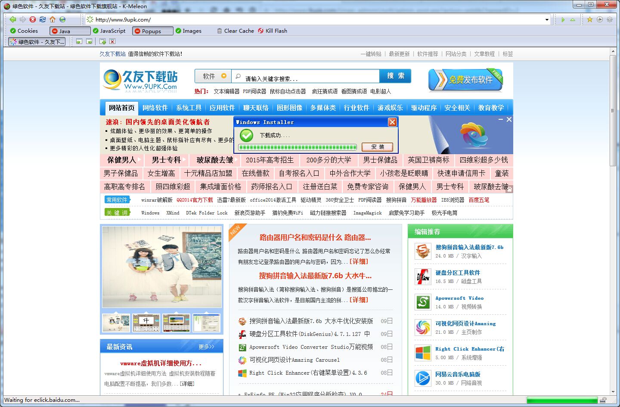Click the Apowersoft Video icon in the sidebar
The height and width of the screenshot is (407, 620).
tap(423, 302)
